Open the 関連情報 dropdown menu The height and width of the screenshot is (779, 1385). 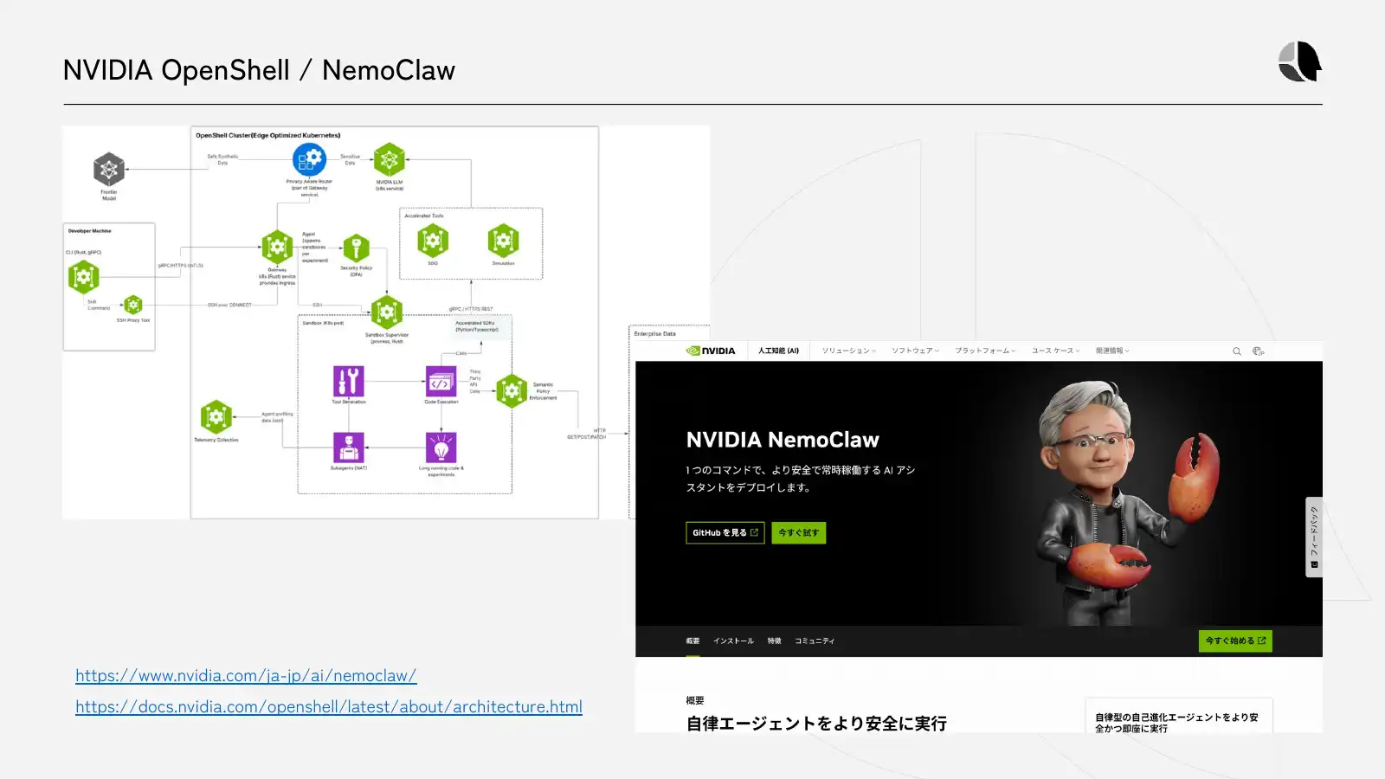point(1112,351)
